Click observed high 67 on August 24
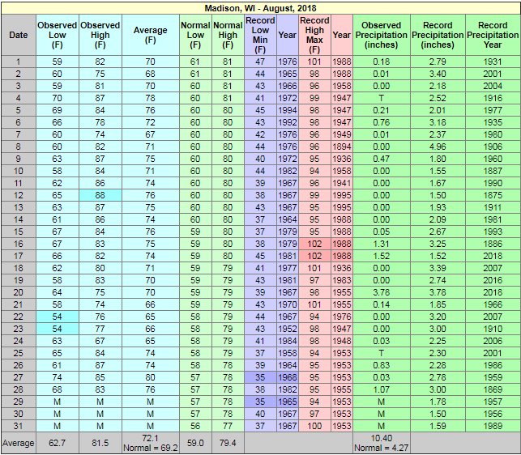Viewport: 521px width, 455px height. coord(100,341)
